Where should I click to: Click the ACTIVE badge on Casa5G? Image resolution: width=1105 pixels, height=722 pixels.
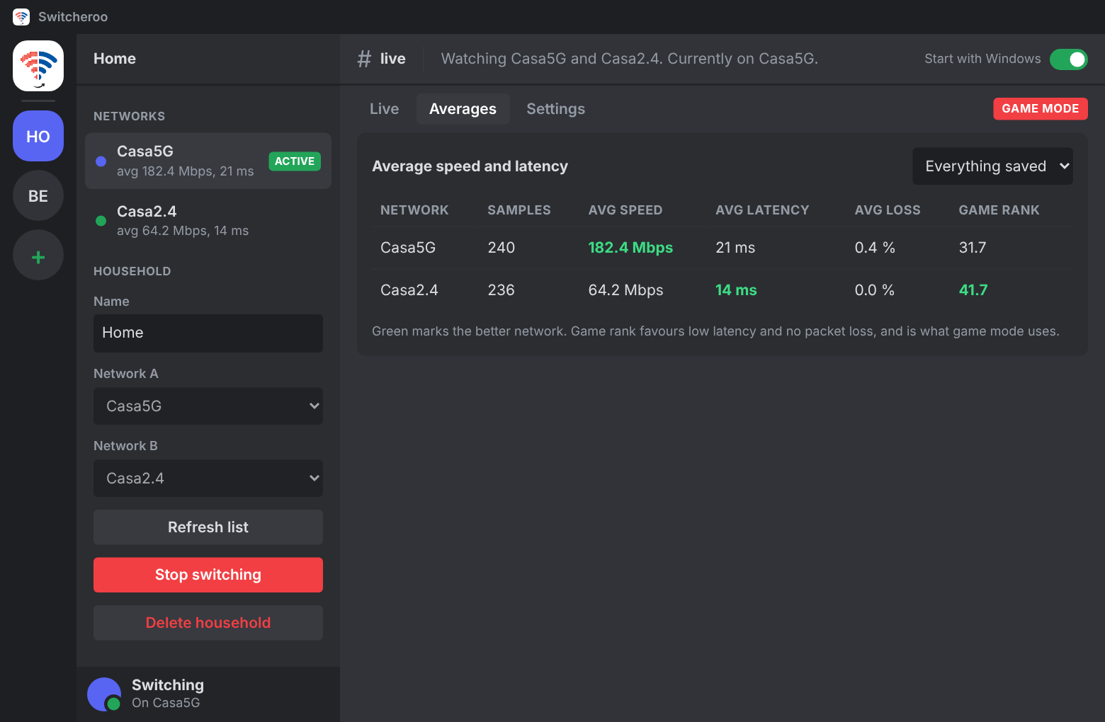pyautogui.click(x=295, y=161)
